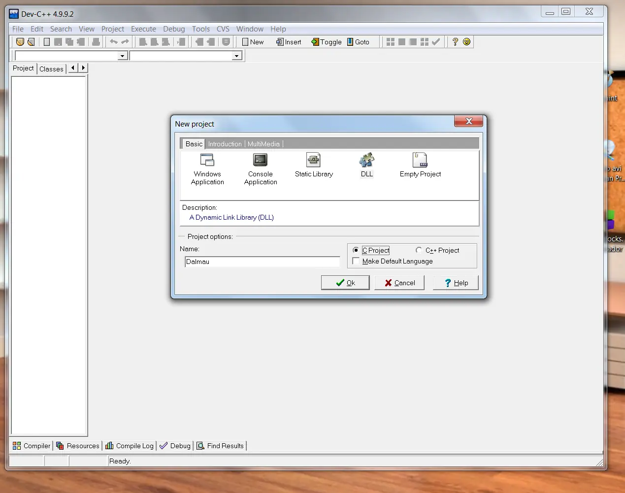
Task: Minimize the Dev-C++ window
Action: 550,11
